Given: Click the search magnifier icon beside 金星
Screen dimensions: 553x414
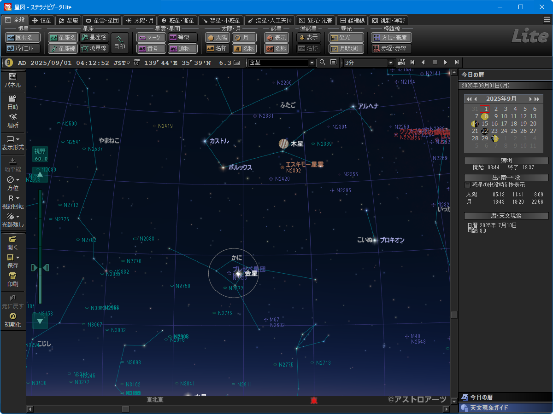Looking at the screenshot, I should (323, 63).
